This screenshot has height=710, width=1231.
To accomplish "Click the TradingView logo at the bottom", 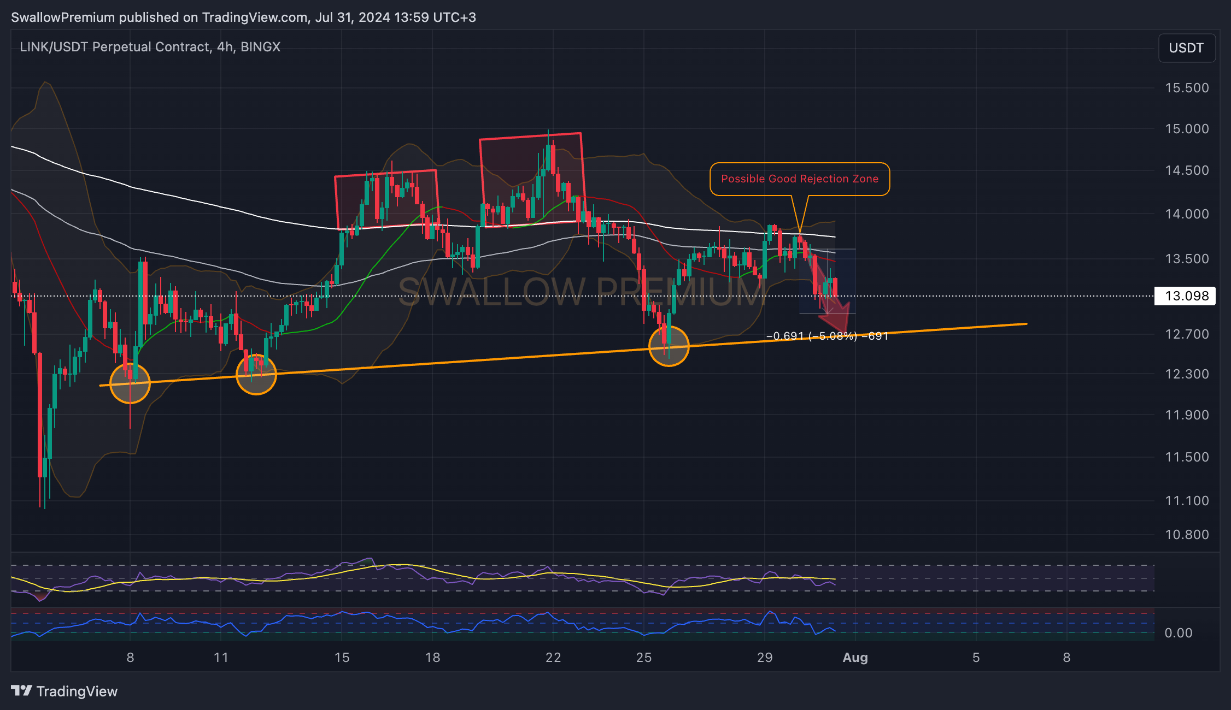I will point(64,691).
